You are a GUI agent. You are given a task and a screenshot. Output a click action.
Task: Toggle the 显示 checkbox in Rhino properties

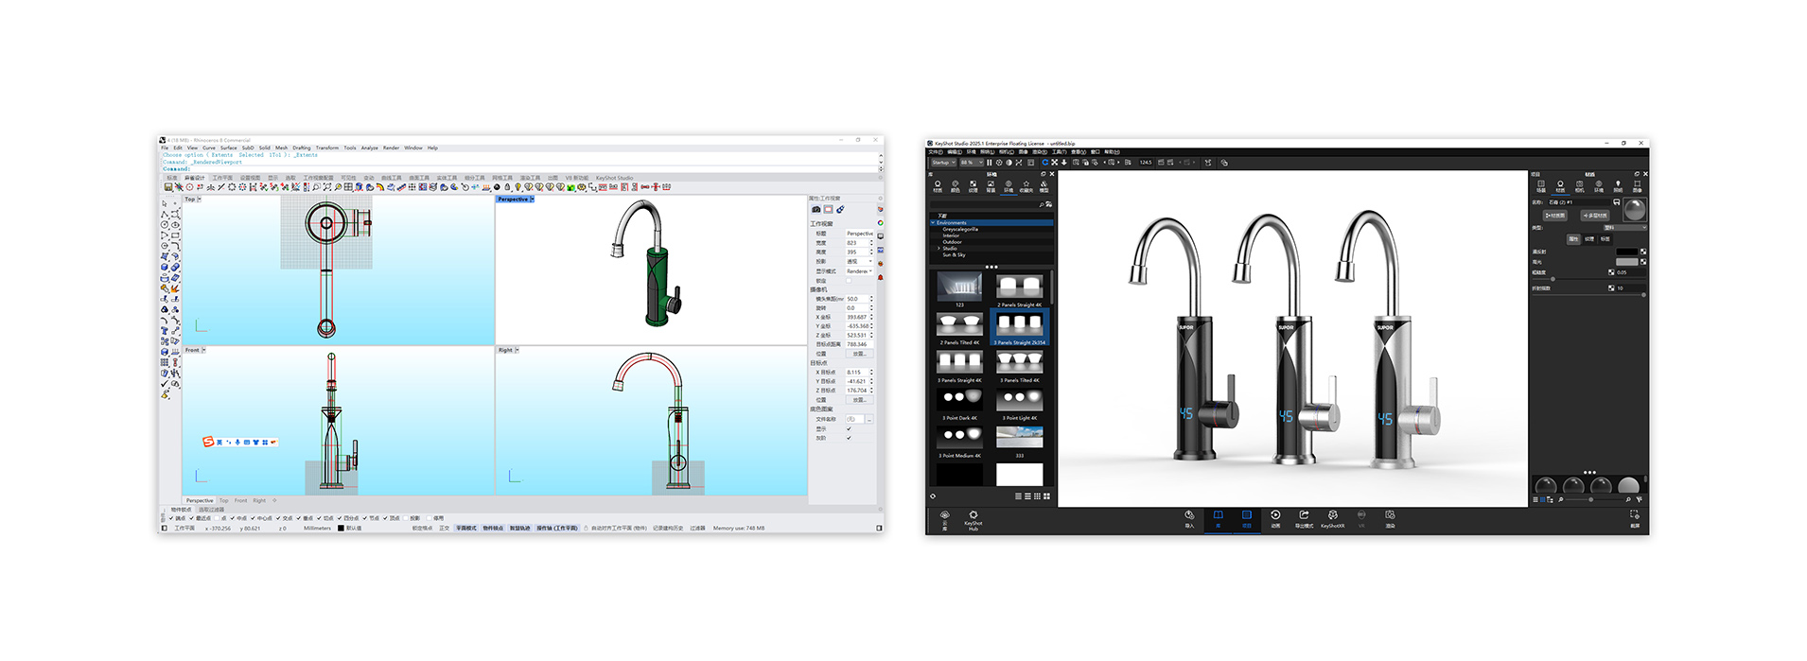pyautogui.click(x=849, y=428)
